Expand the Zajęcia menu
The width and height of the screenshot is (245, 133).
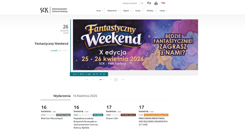(x=127, y=11)
